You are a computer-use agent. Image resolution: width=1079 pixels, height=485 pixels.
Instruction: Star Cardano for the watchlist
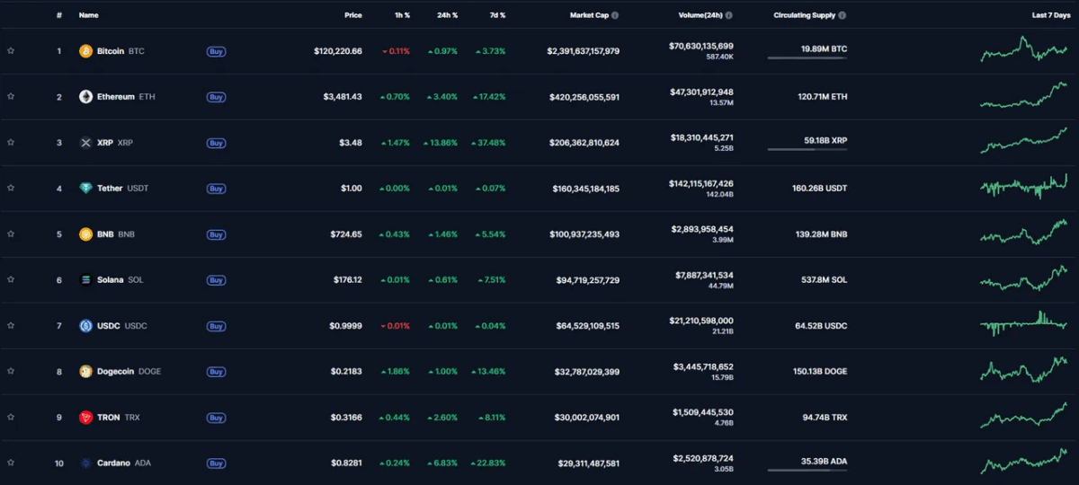tap(11, 463)
